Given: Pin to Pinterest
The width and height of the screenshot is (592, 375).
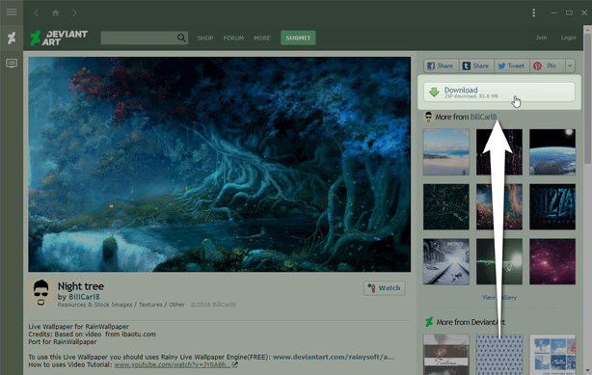Looking at the screenshot, I should [x=547, y=66].
